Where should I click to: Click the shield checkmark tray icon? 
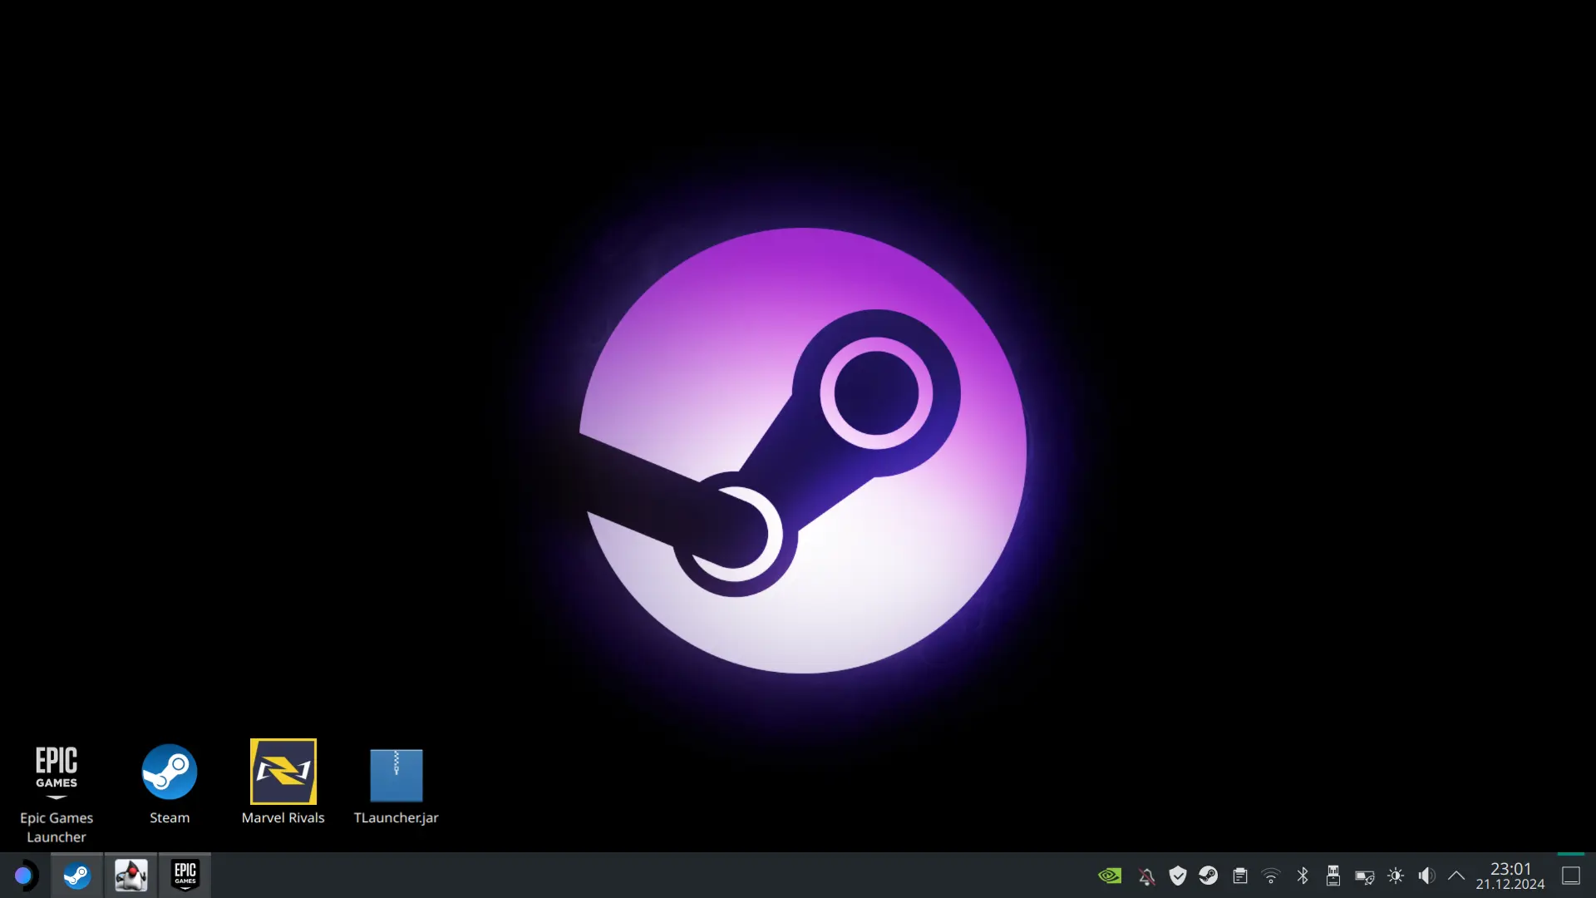pyautogui.click(x=1178, y=876)
